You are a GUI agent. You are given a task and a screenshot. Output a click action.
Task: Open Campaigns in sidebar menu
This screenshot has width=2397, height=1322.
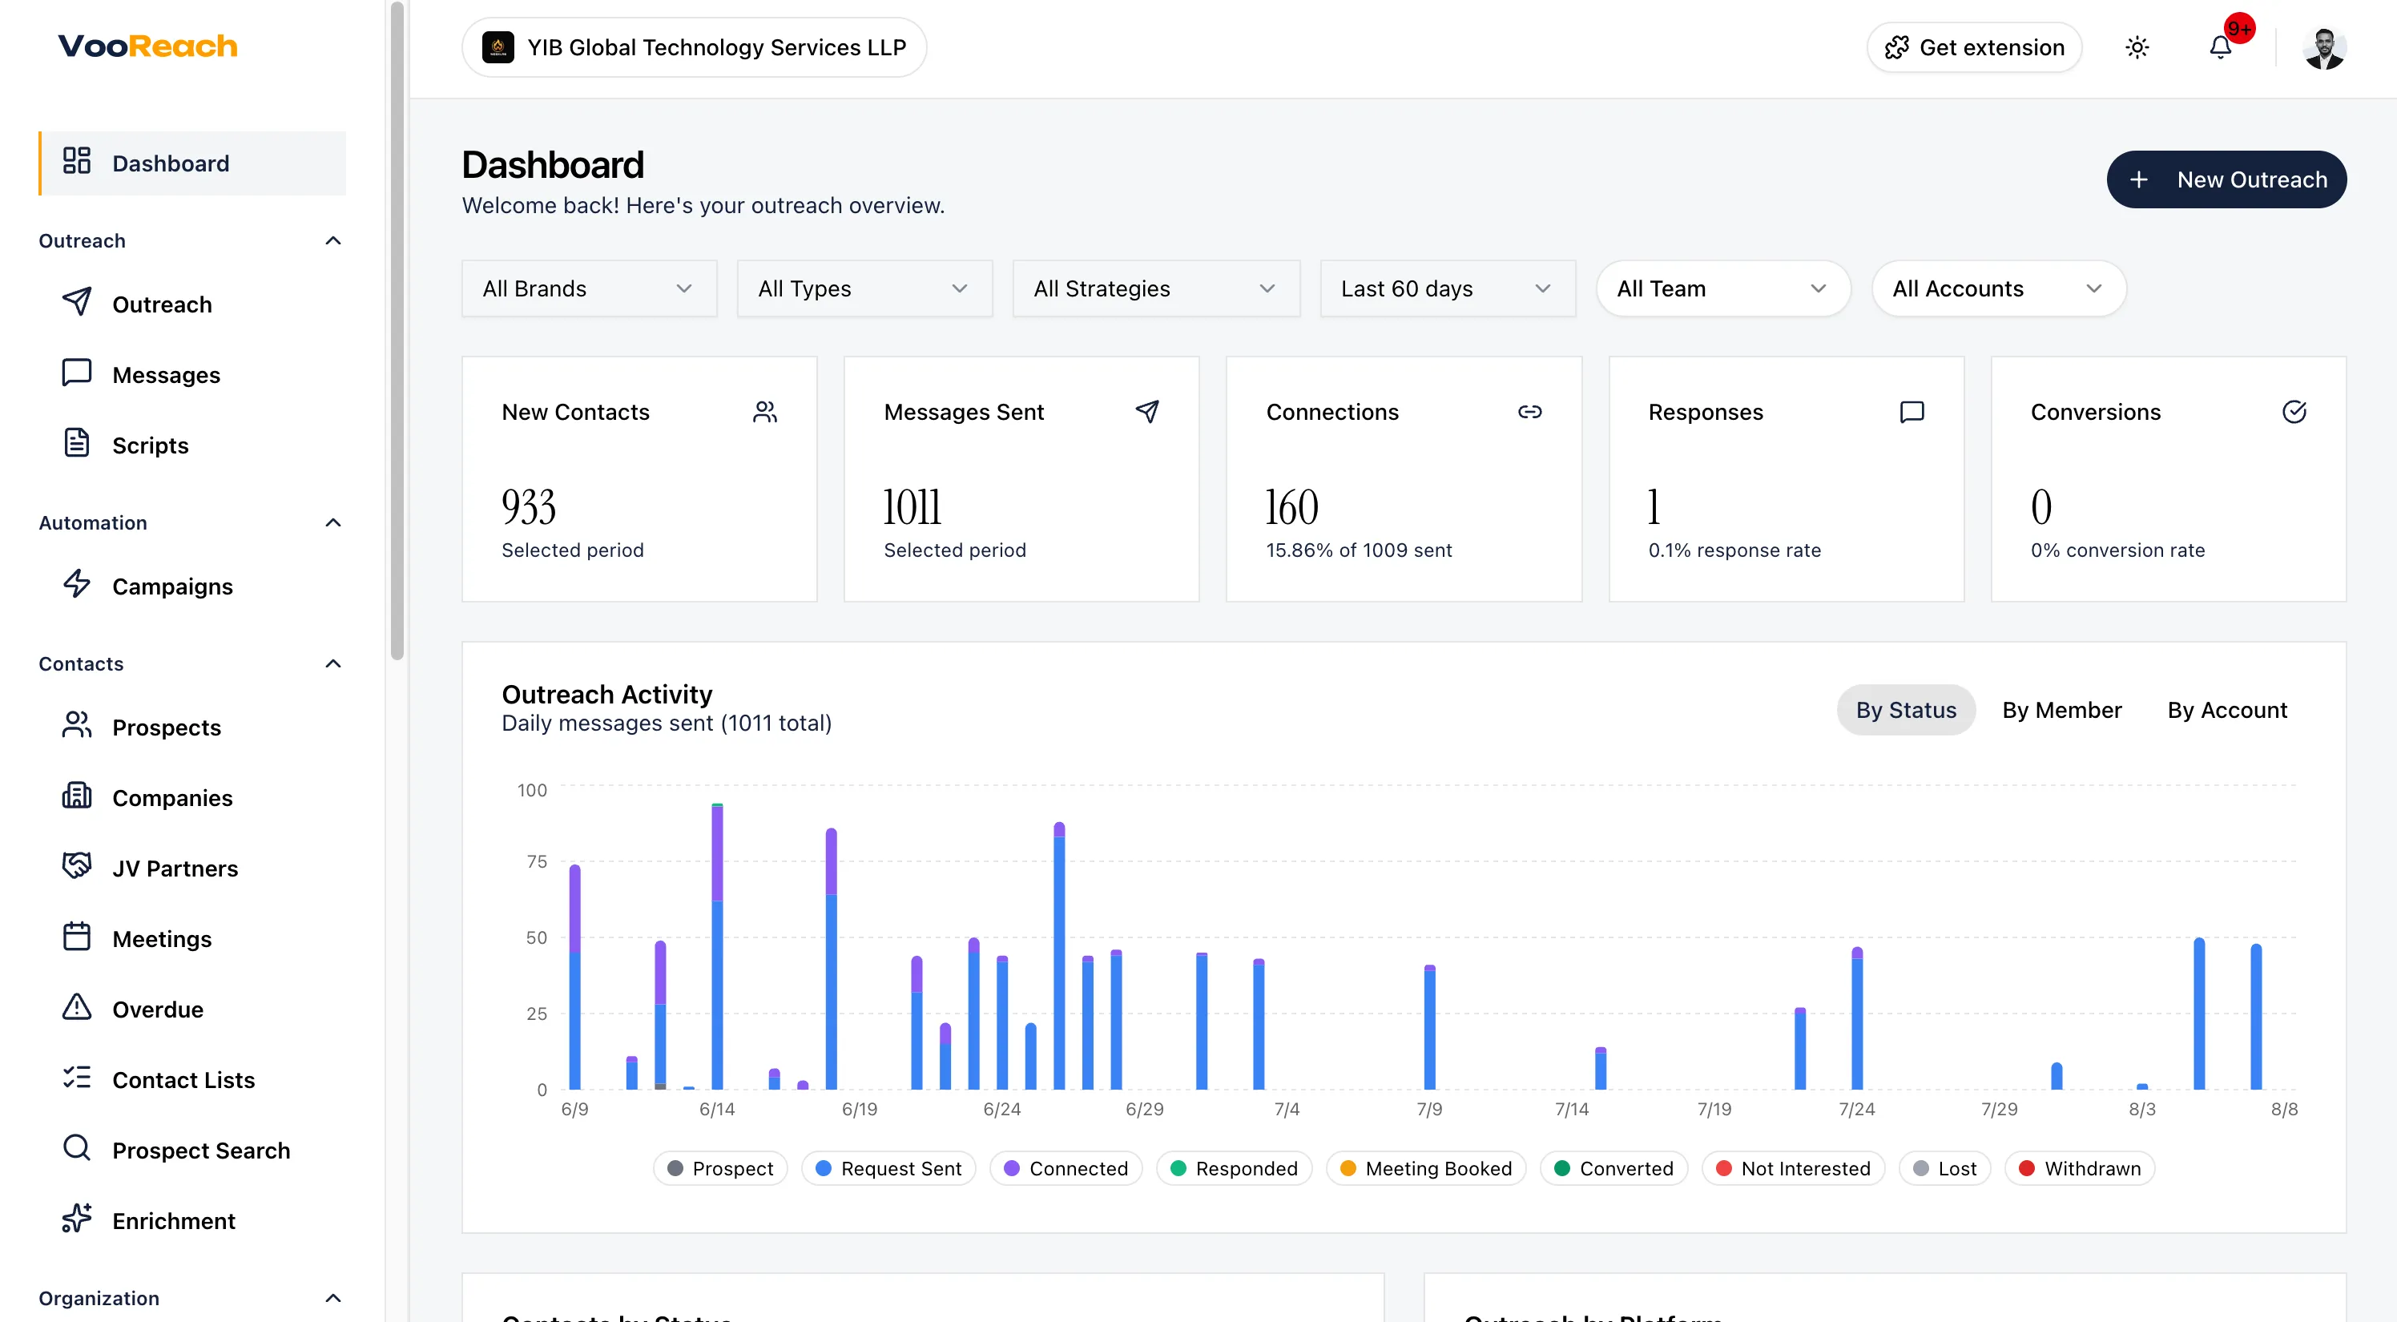(x=192, y=585)
